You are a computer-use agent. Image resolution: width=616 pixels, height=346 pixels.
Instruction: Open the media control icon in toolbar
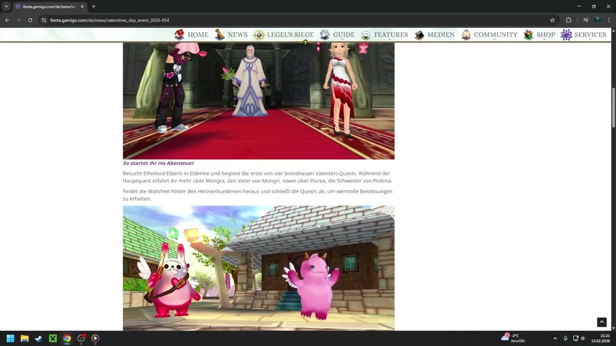pos(586,20)
